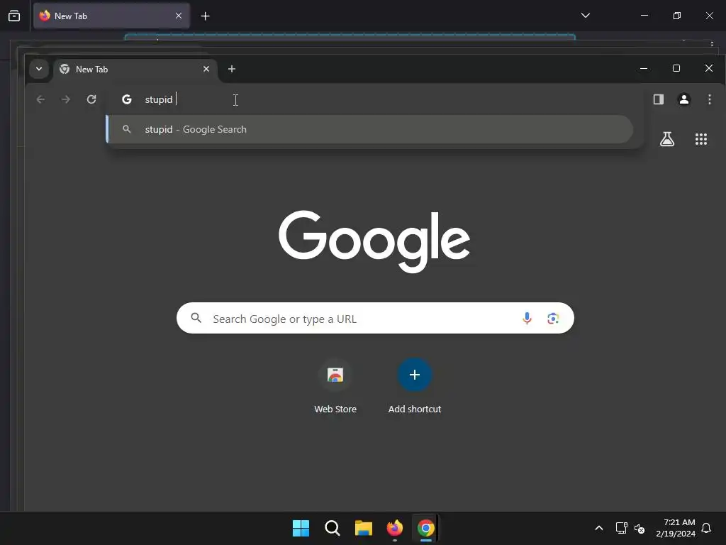Click the Search Google or type a URL box
Viewport: 726px width, 545px height.
[375, 318]
